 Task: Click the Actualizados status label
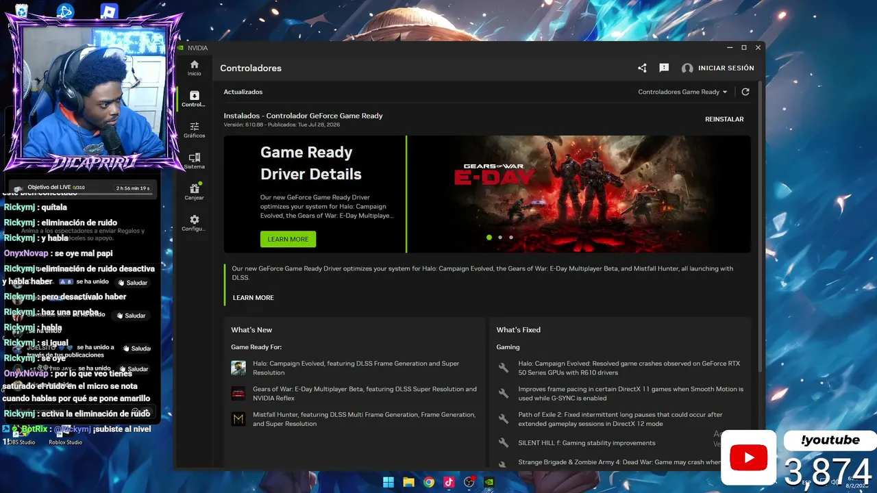coord(243,92)
